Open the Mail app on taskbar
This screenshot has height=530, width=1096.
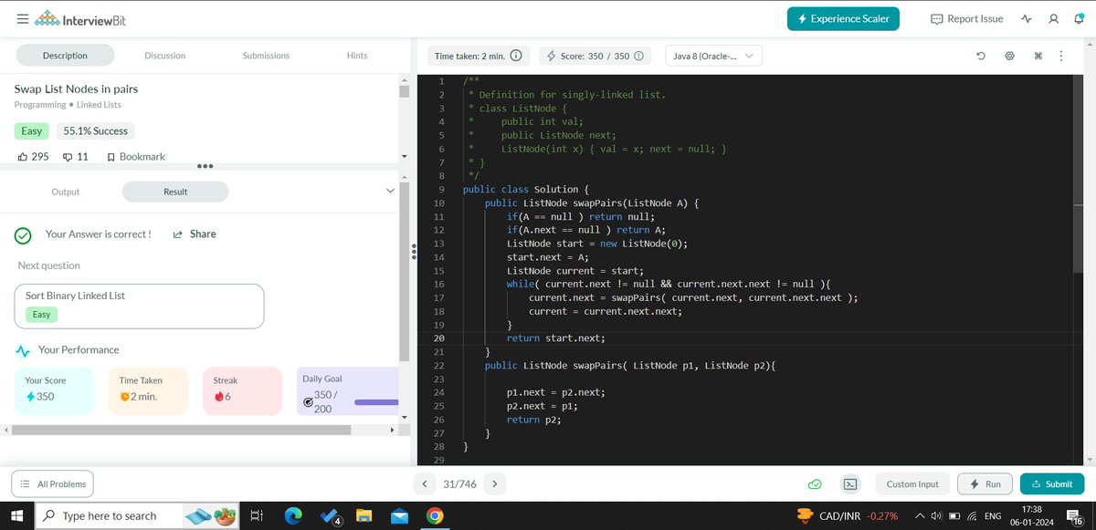point(399,515)
